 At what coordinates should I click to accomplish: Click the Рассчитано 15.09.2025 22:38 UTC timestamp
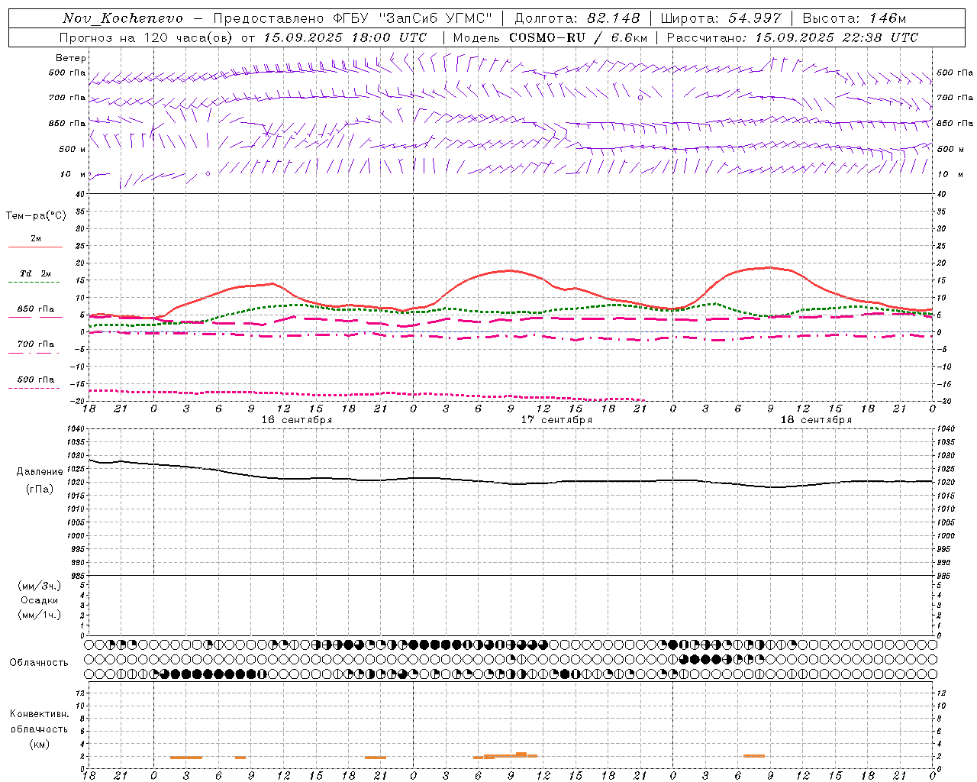coord(792,37)
